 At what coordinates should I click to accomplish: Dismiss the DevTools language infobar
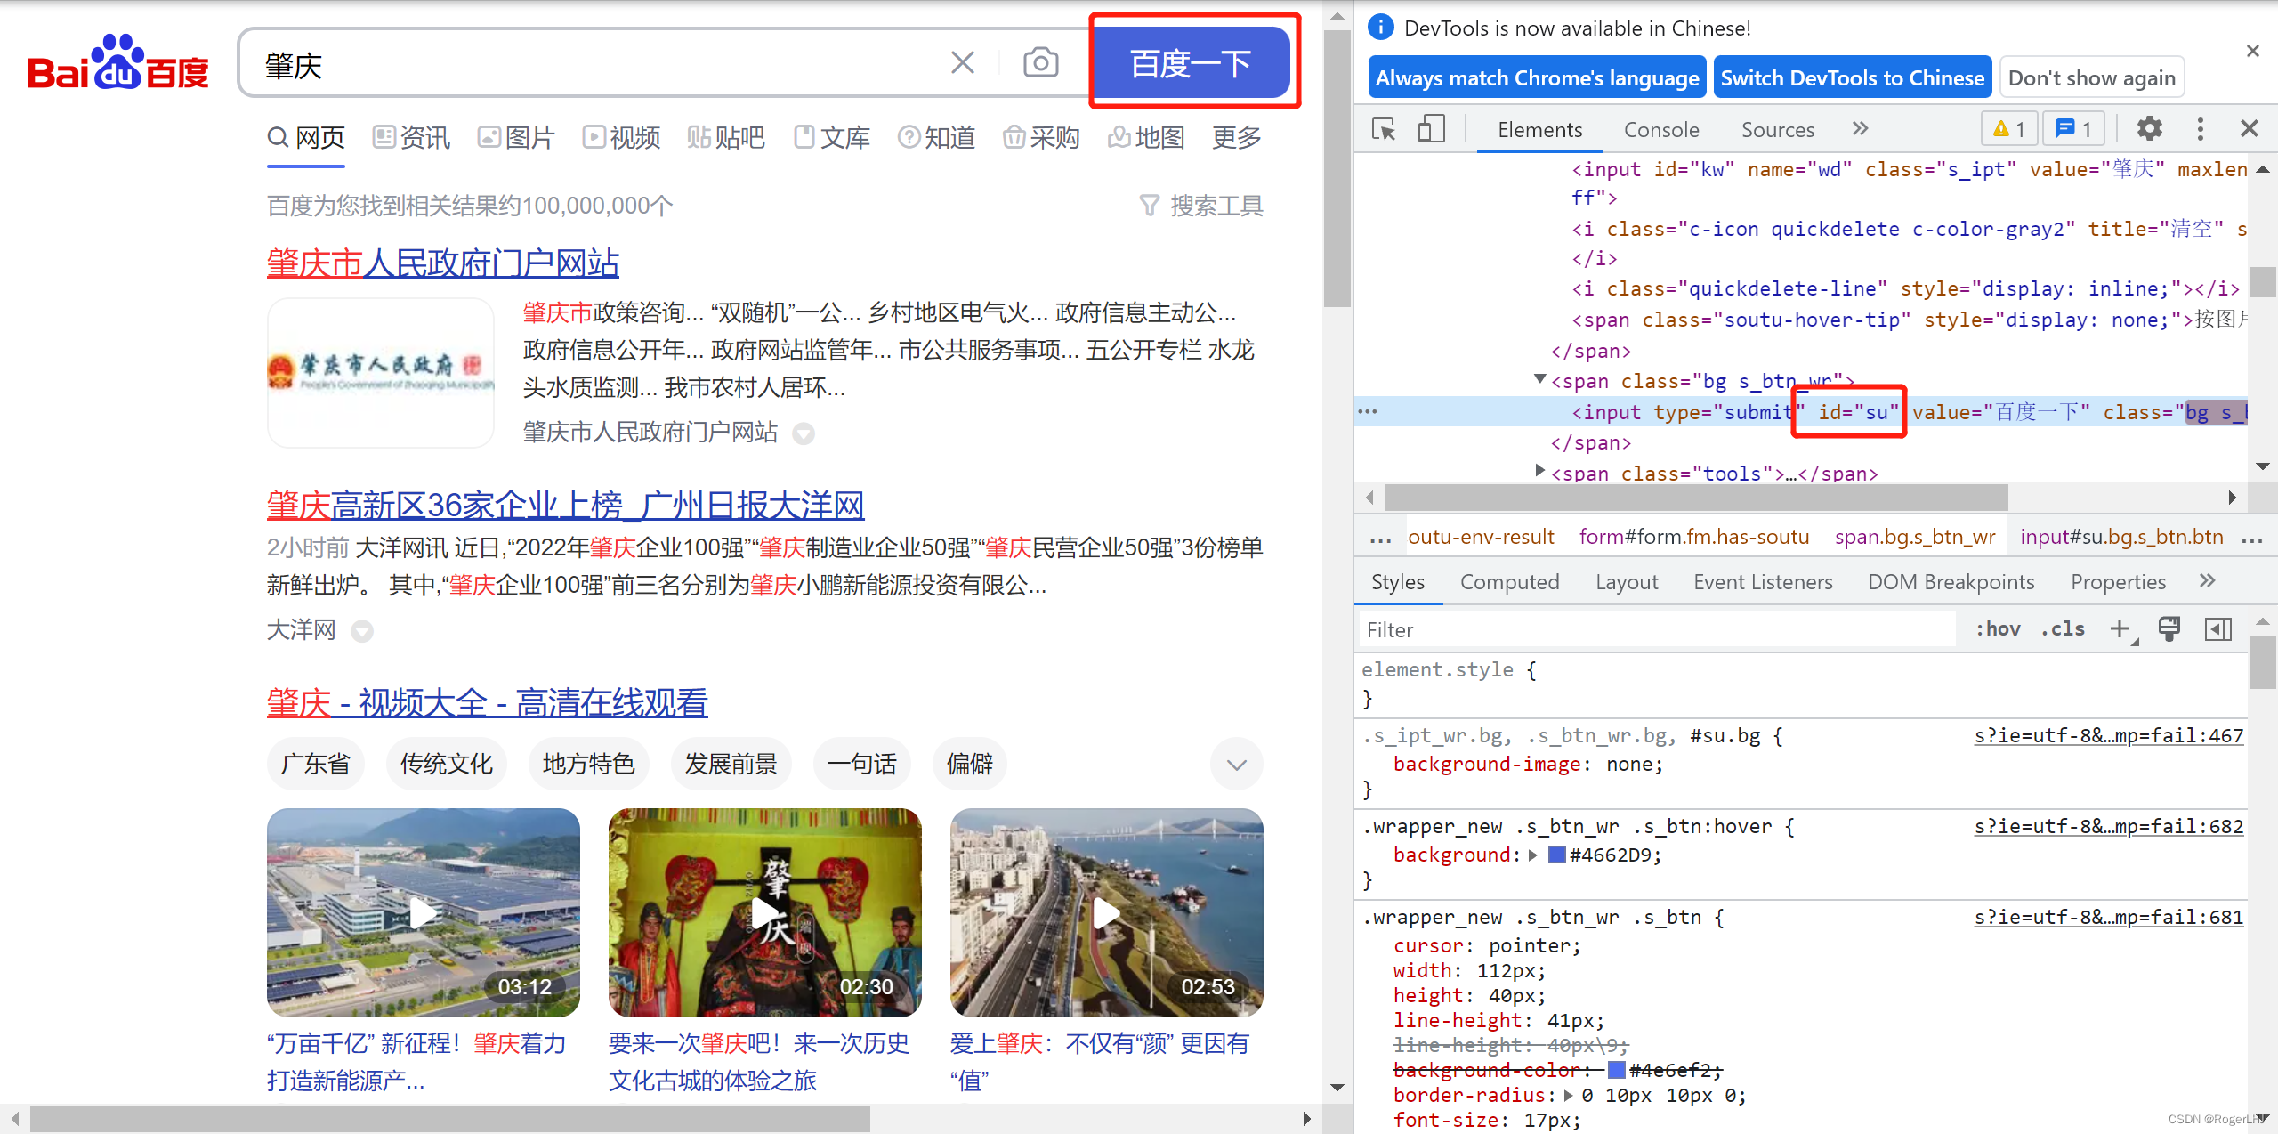coord(2253,51)
